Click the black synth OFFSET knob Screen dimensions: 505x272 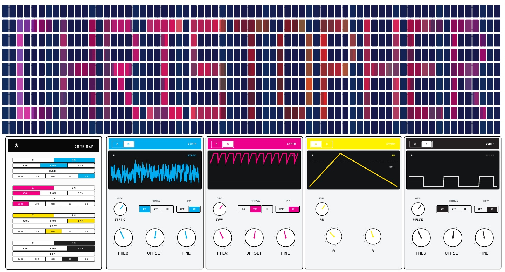point(452,238)
